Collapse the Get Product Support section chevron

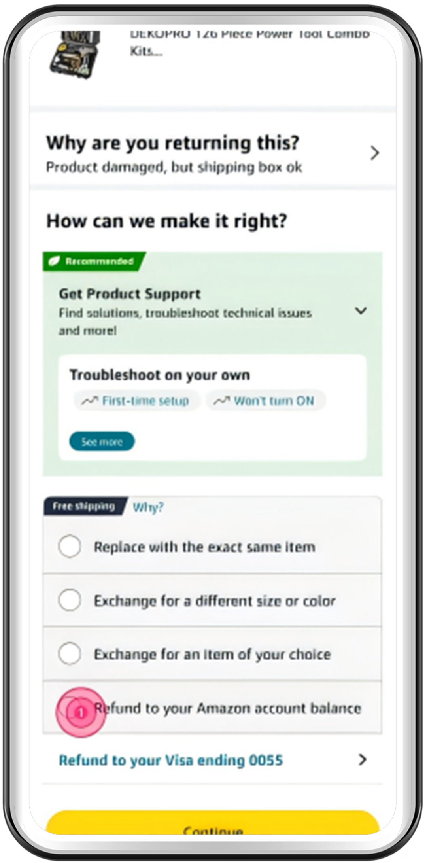[x=361, y=311]
